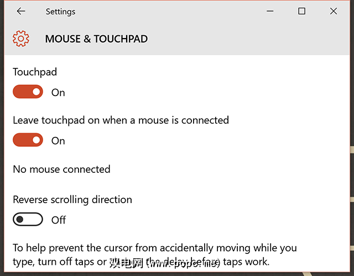354x276 pixels.
Task: Click the paragraph about preventing cursor movement
Action: click(155, 248)
